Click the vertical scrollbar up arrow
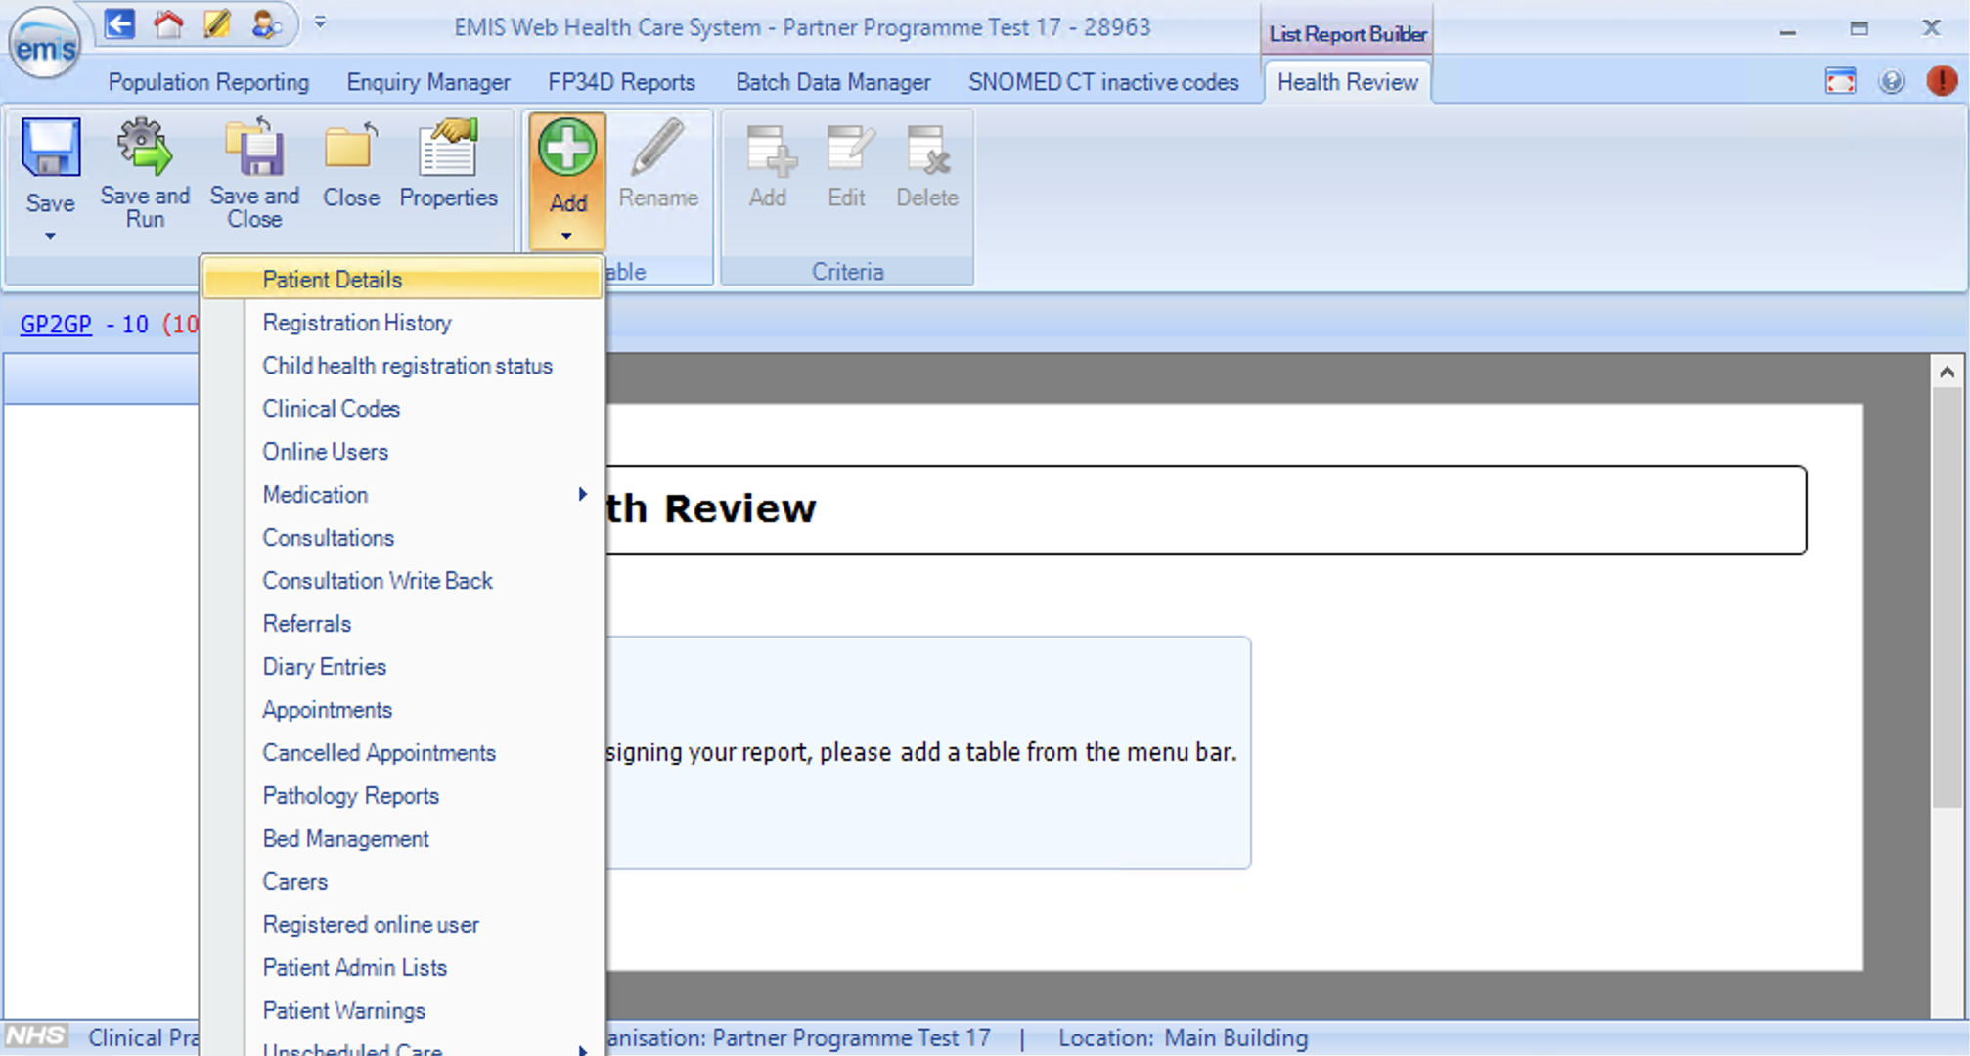This screenshot has height=1056, width=1970. tap(1947, 372)
